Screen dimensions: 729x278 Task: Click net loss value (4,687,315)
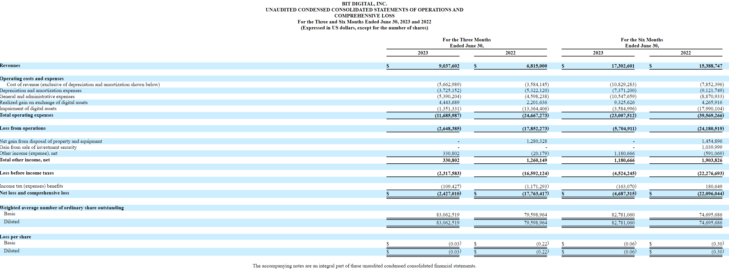click(x=624, y=194)
